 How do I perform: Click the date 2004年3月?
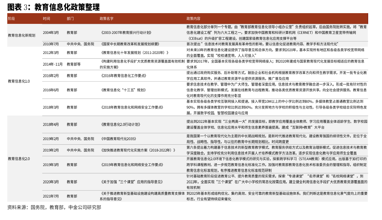51,33
